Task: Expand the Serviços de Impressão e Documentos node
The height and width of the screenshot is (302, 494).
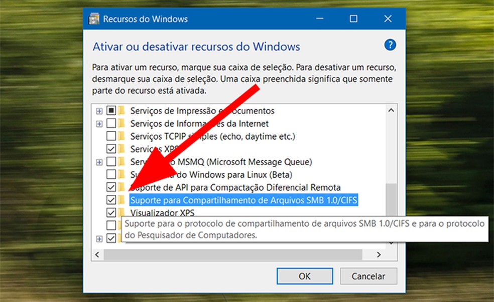Action: (99, 111)
